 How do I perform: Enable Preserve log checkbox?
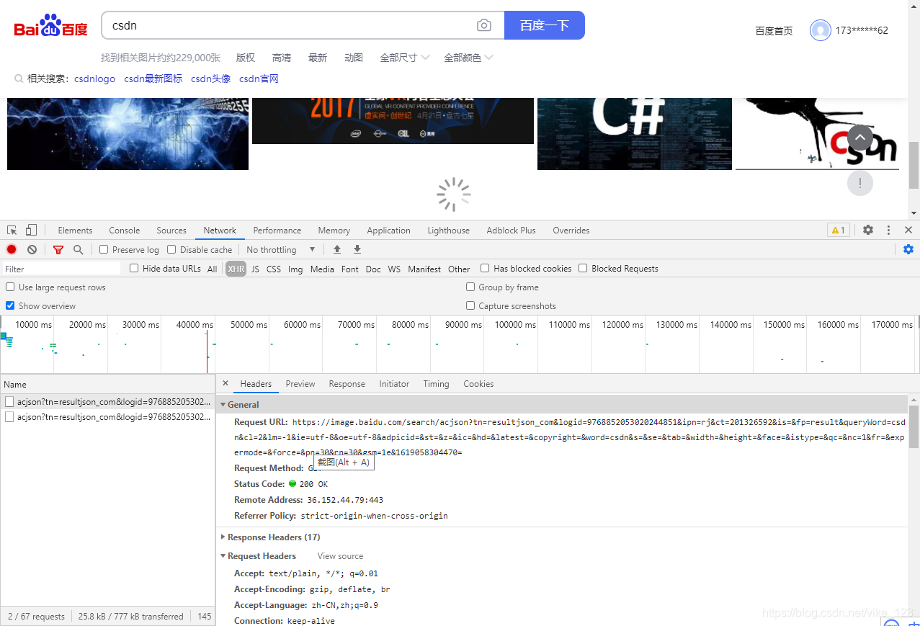[x=104, y=249]
